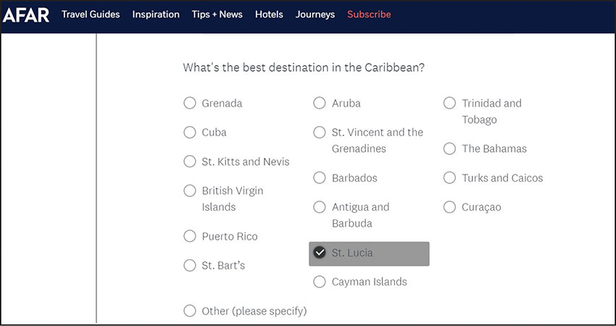
Task: Choose Trinidad and Tobago option
Action: [x=449, y=103]
